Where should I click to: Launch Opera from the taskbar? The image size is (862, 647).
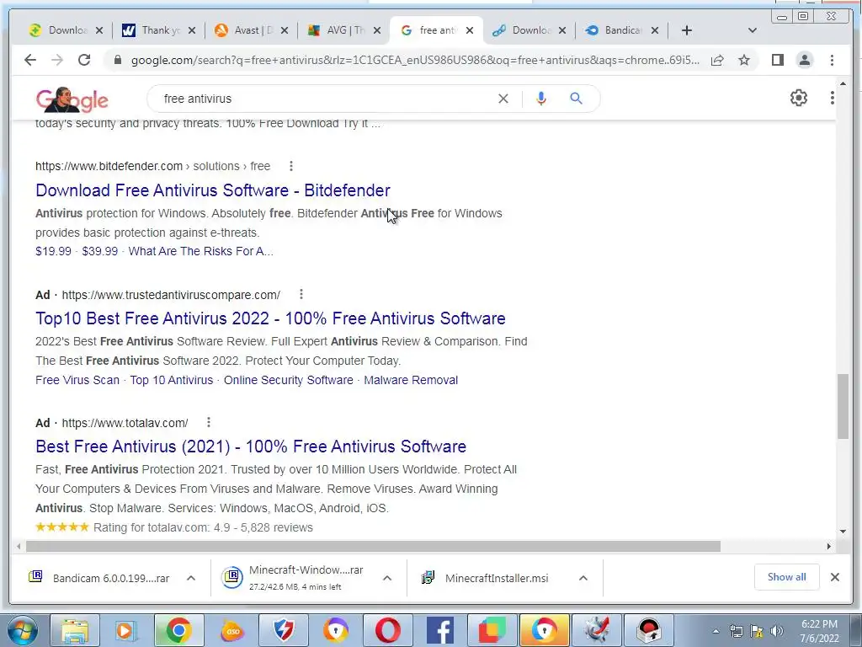[x=388, y=630]
